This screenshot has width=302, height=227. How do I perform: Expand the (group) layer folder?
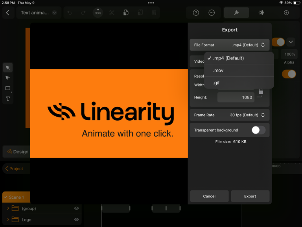pos(8,208)
